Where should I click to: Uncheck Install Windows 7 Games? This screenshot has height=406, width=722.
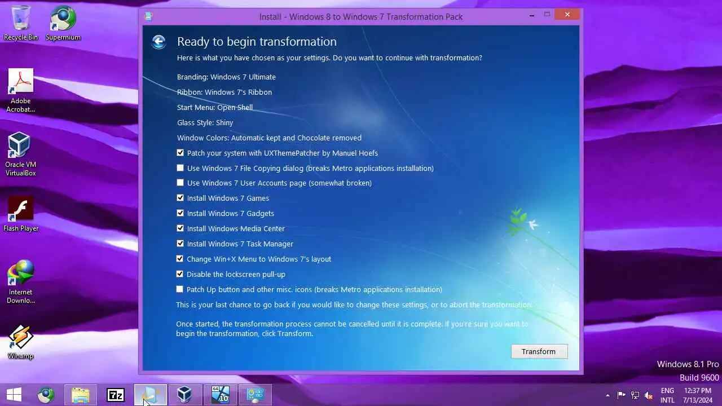tap(180, 198)
